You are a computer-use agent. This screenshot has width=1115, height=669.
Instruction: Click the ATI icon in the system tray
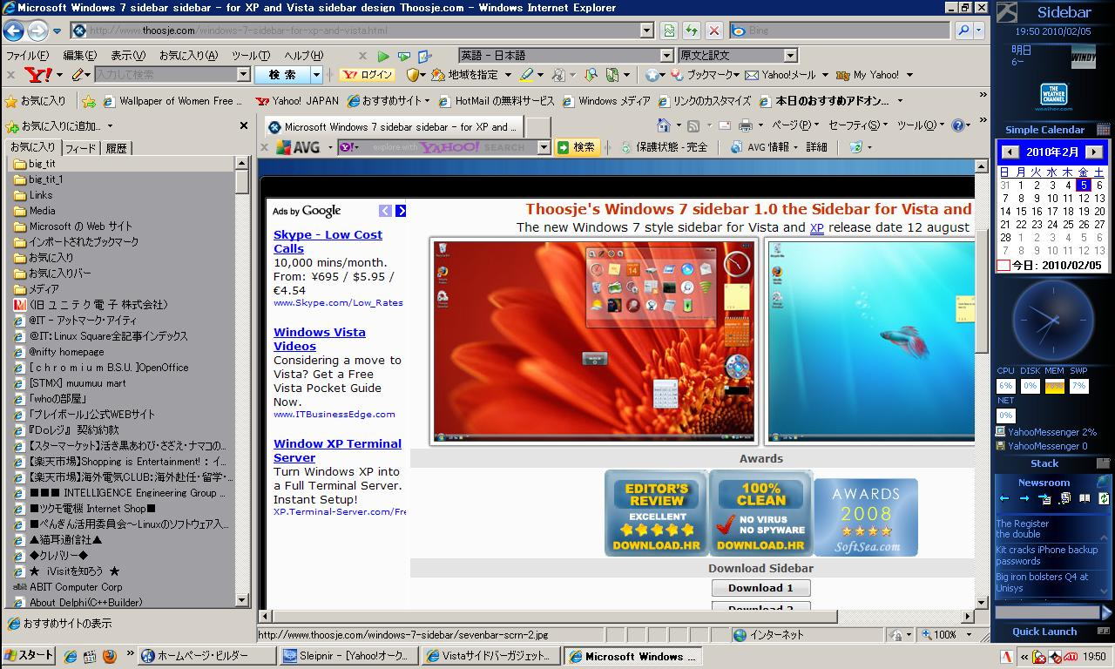click(1070, 657)
